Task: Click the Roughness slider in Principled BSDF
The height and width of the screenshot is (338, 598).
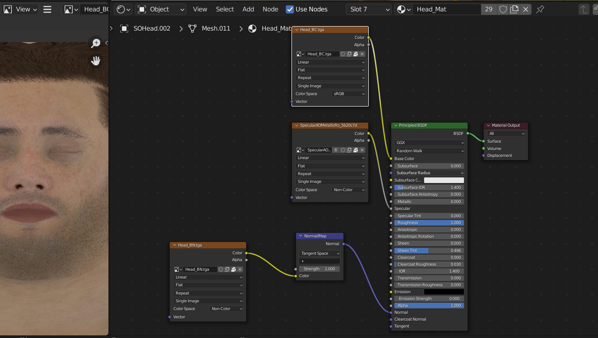Action: (x=429, y=223)
